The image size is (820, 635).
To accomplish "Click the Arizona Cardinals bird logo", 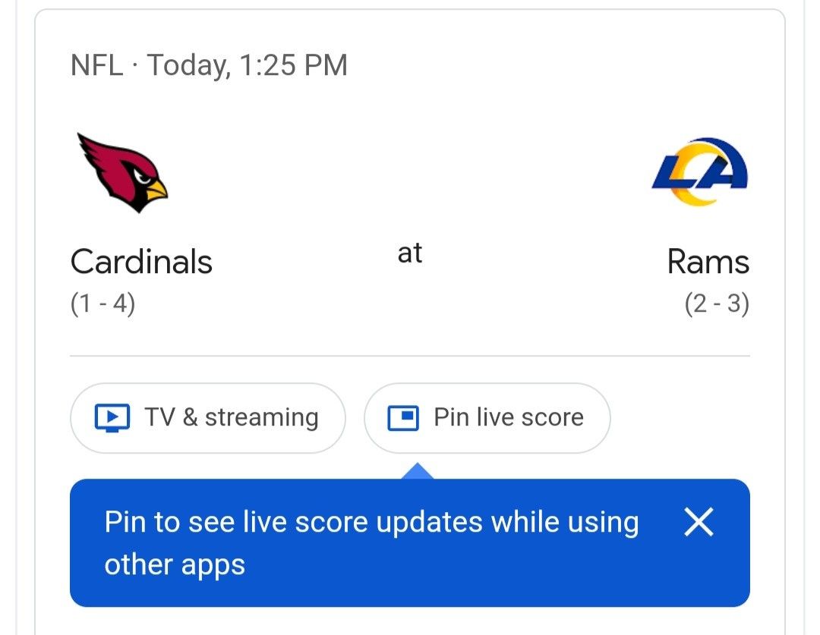I will tap(122, 172).
